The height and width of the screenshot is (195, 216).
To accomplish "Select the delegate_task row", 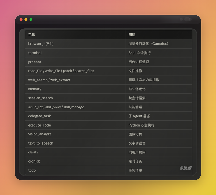I will [x=109, y=116].
